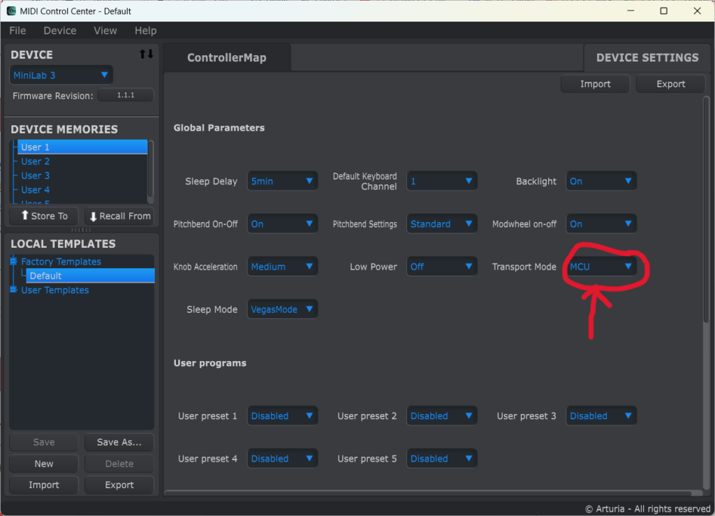Viewport: 715px width, 516px height.
Task: Open the Help menu
Action: [145, 31]
